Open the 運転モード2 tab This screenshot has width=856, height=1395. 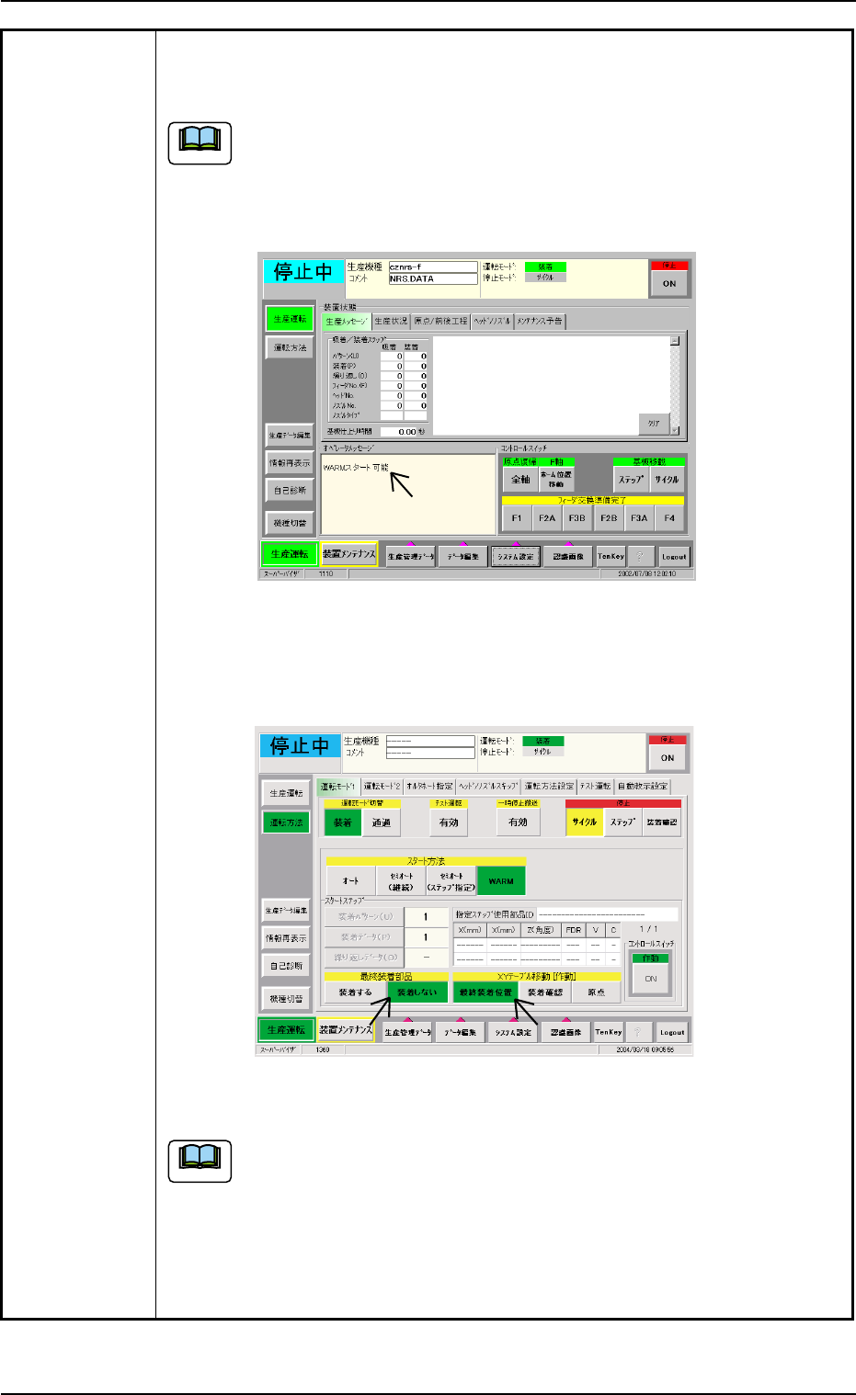[382, 787]
